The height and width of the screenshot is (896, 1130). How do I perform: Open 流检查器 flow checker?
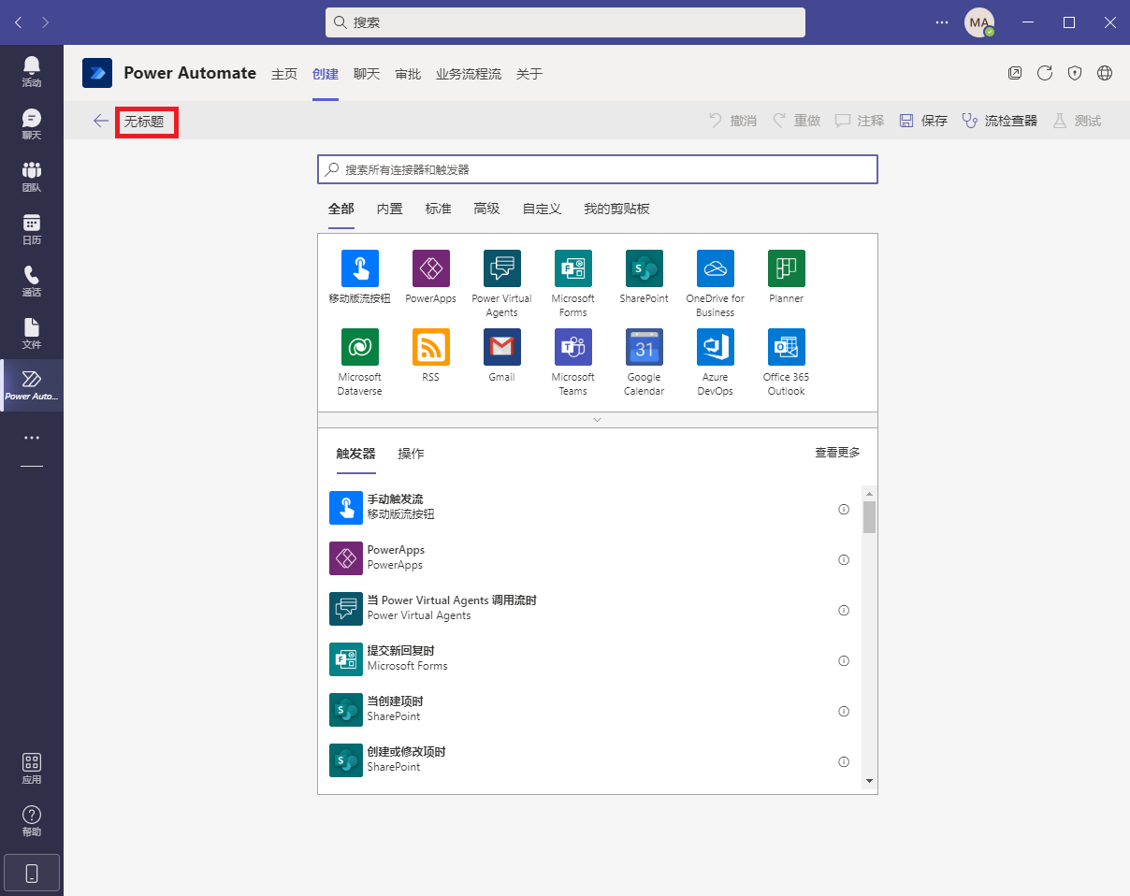(1000, 121)
